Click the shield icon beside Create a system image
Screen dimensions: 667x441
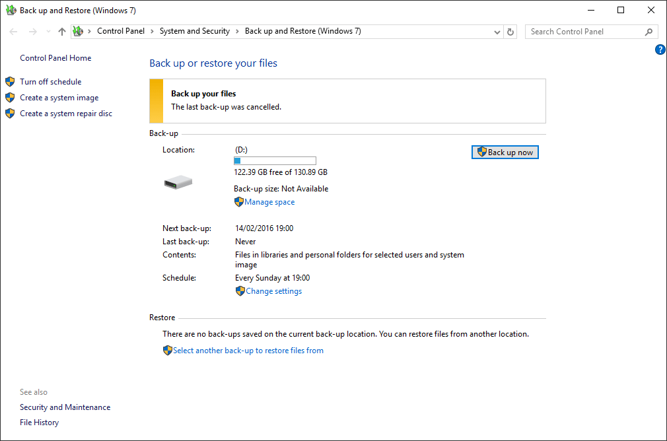click(x=10, y=98)
